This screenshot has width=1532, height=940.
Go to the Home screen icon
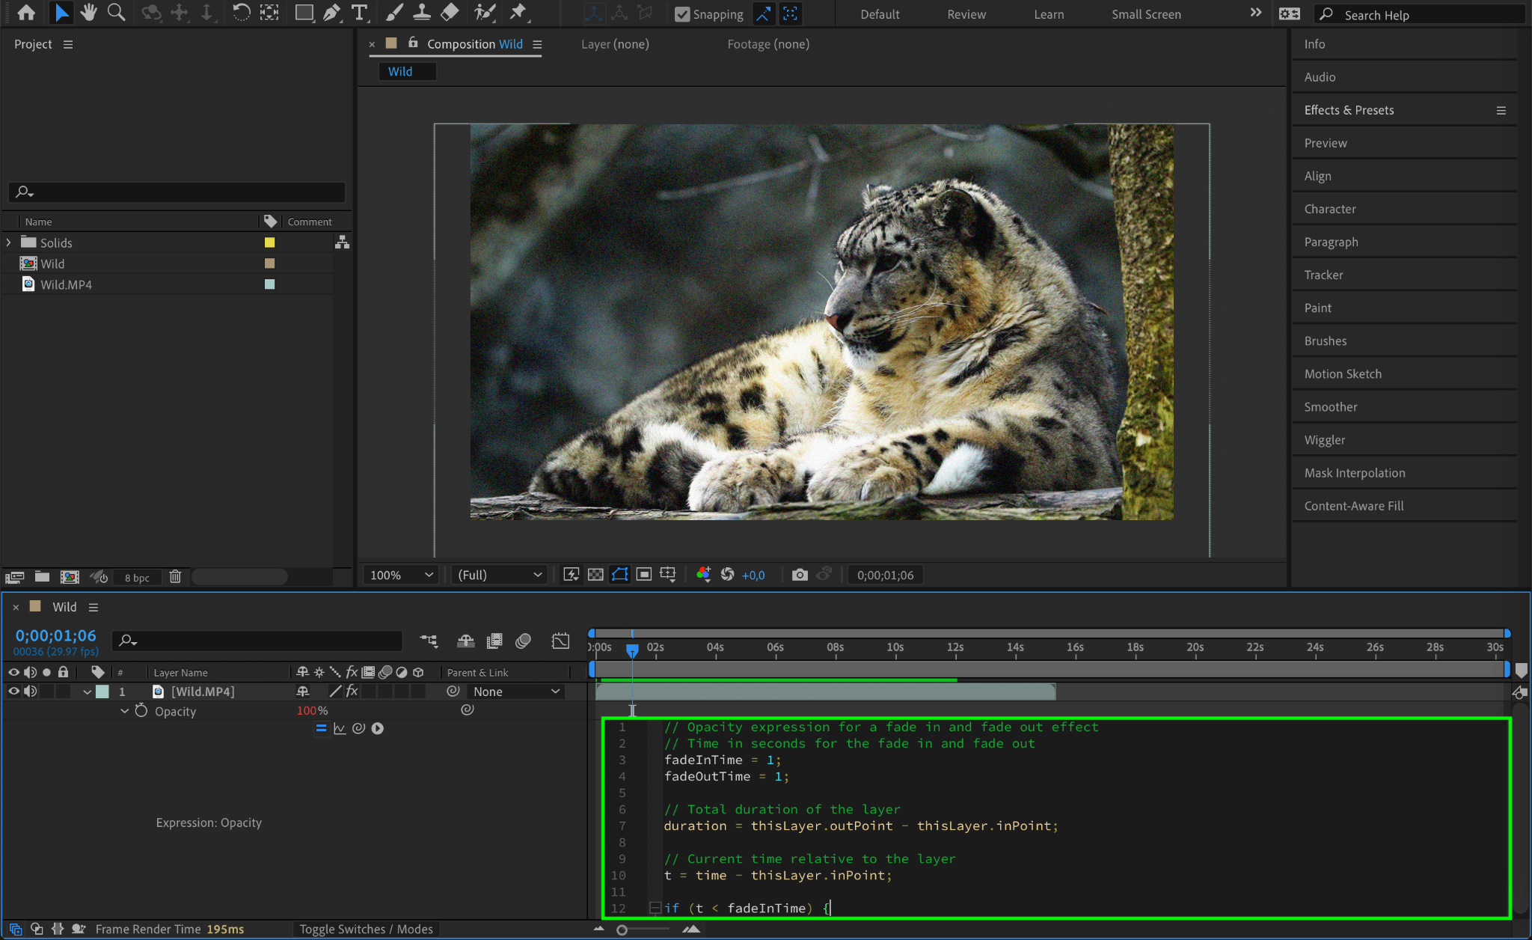pos(26,13)
